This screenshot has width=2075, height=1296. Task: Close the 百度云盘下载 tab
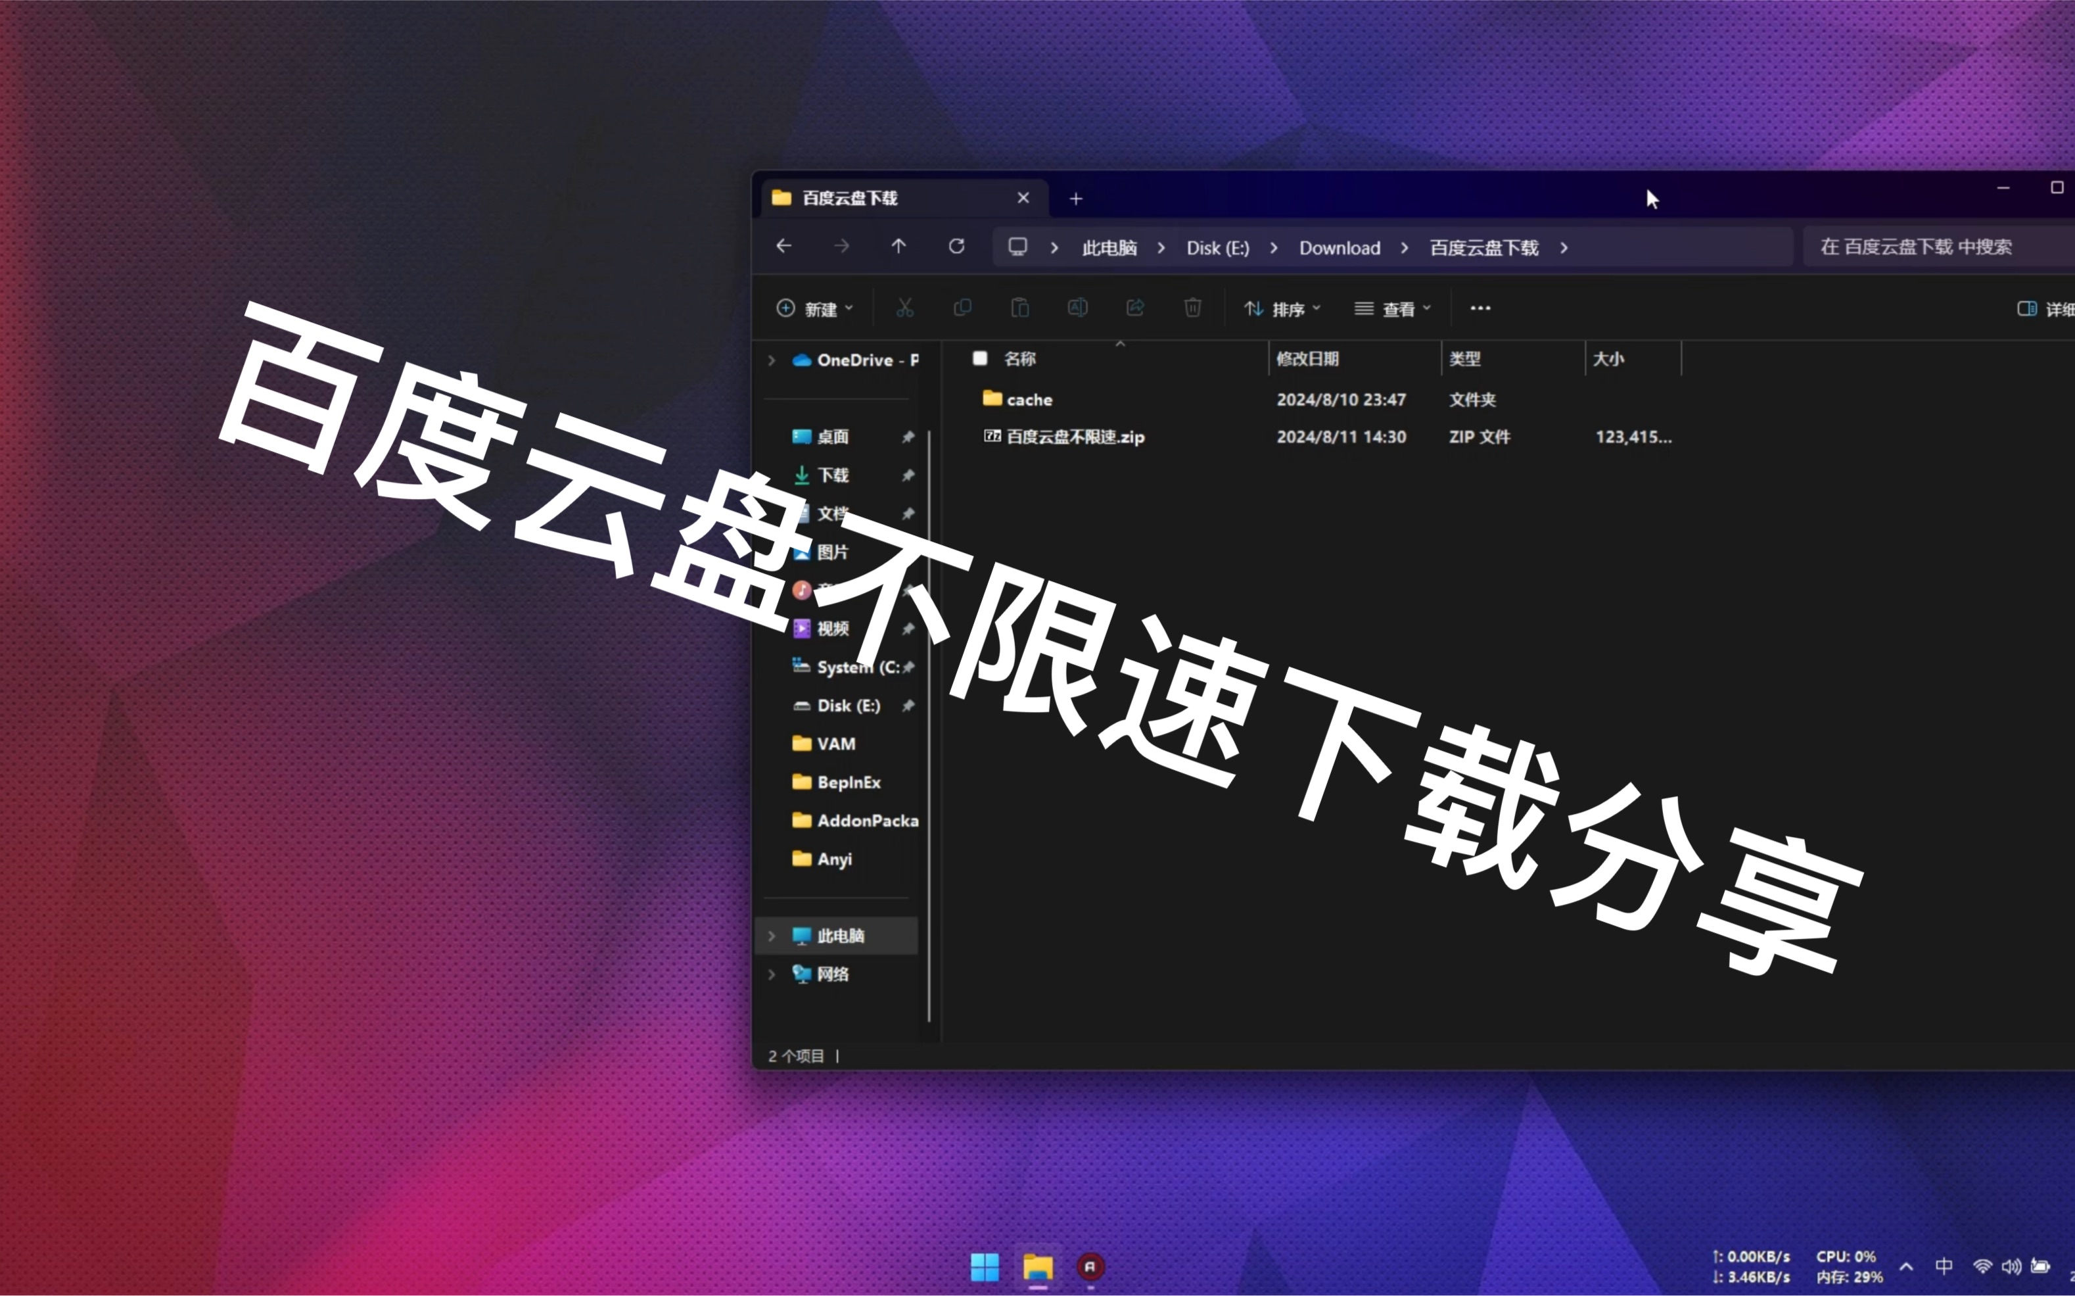pos(1023,198)
